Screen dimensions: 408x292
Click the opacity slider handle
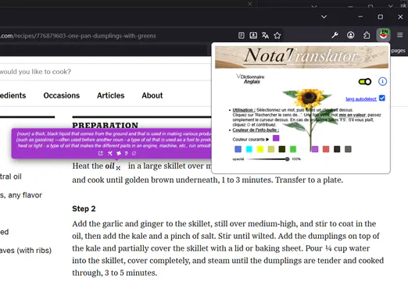click(287, 158)
